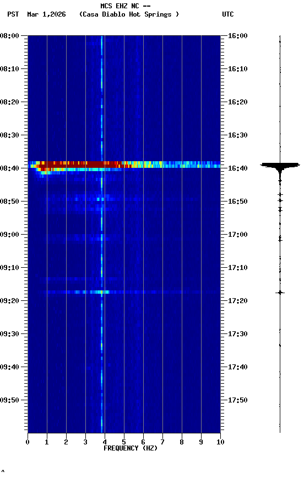
Task: Click the '17:20' UTC time label
Action: pos(238,301)
